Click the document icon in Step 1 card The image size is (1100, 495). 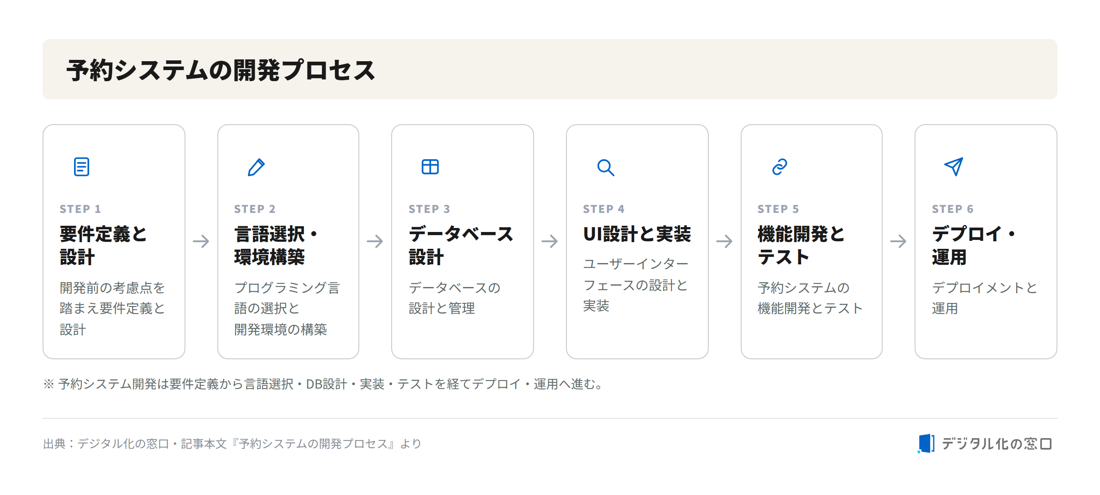pyautogui.click(x=82, y=167)
